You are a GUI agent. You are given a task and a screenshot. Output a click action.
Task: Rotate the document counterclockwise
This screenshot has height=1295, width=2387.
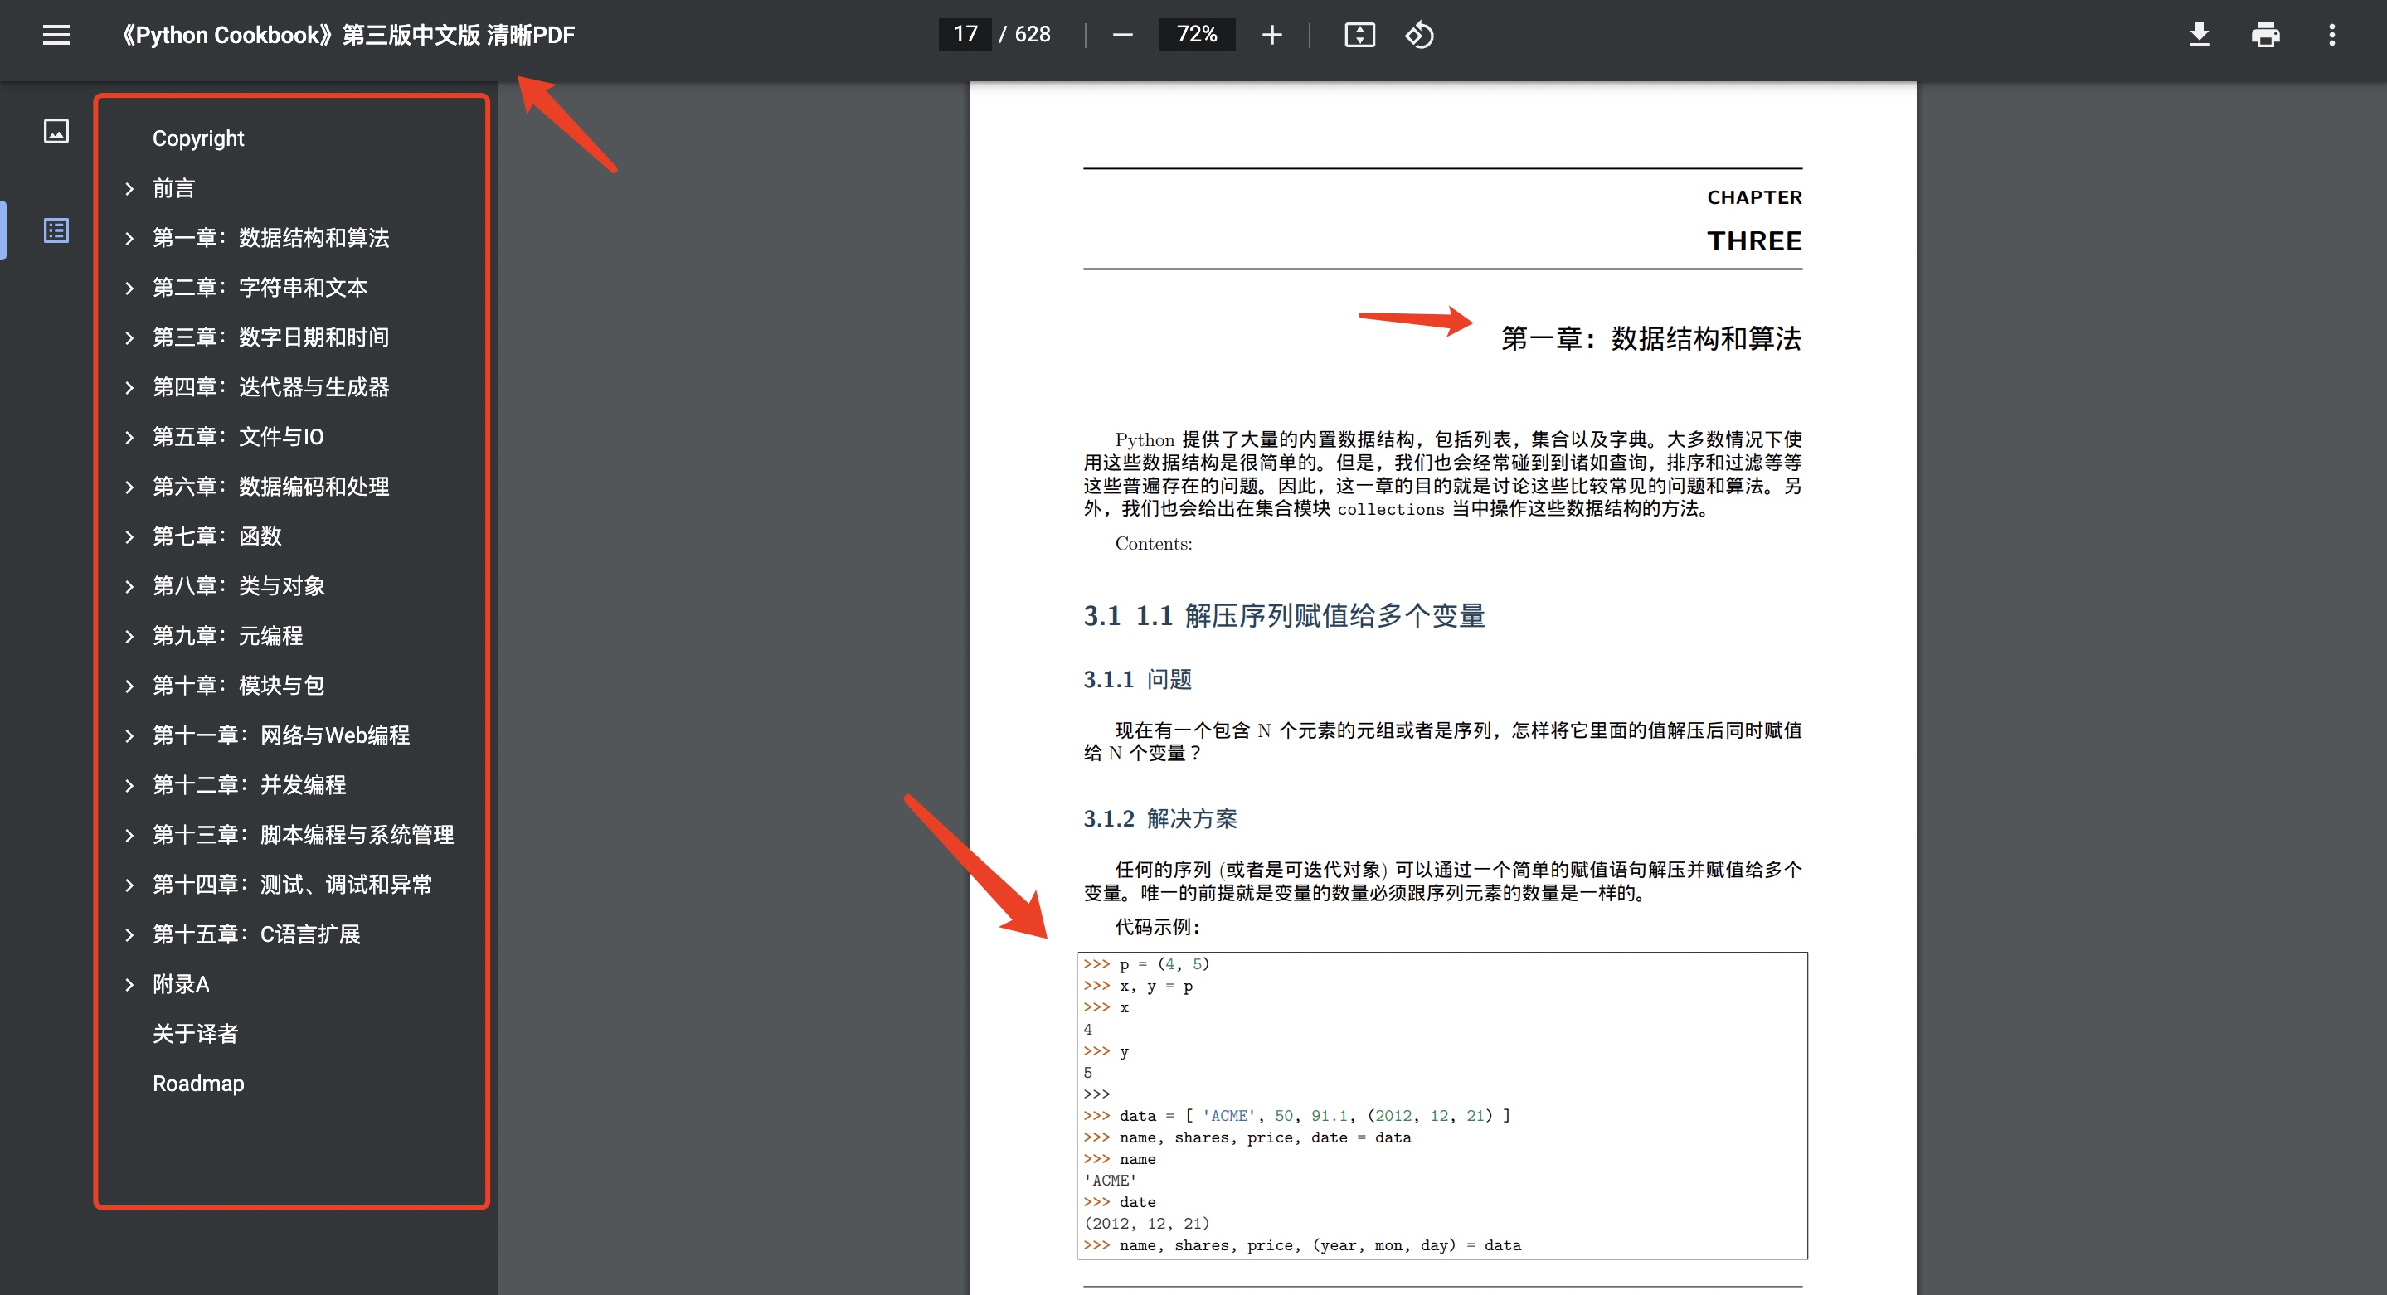click(x=1418, y=35)
